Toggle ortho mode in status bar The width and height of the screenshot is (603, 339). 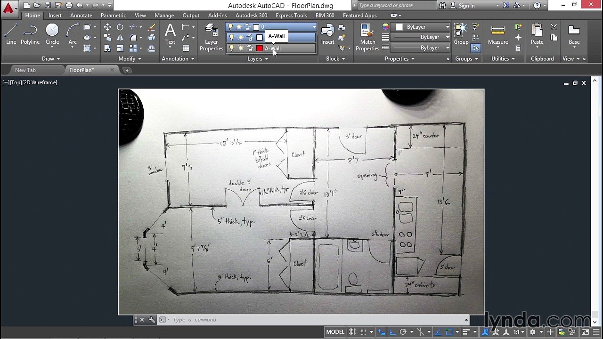click(392, 332)
